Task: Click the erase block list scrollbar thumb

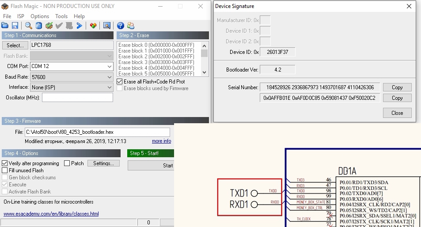Action: [x=205, y=53]
